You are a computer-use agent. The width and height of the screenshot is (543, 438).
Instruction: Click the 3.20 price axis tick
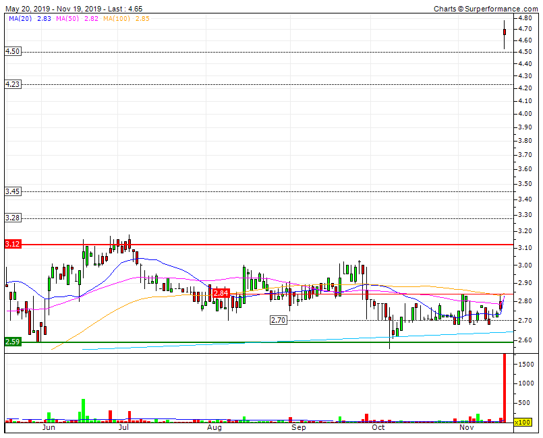[525, 230]
